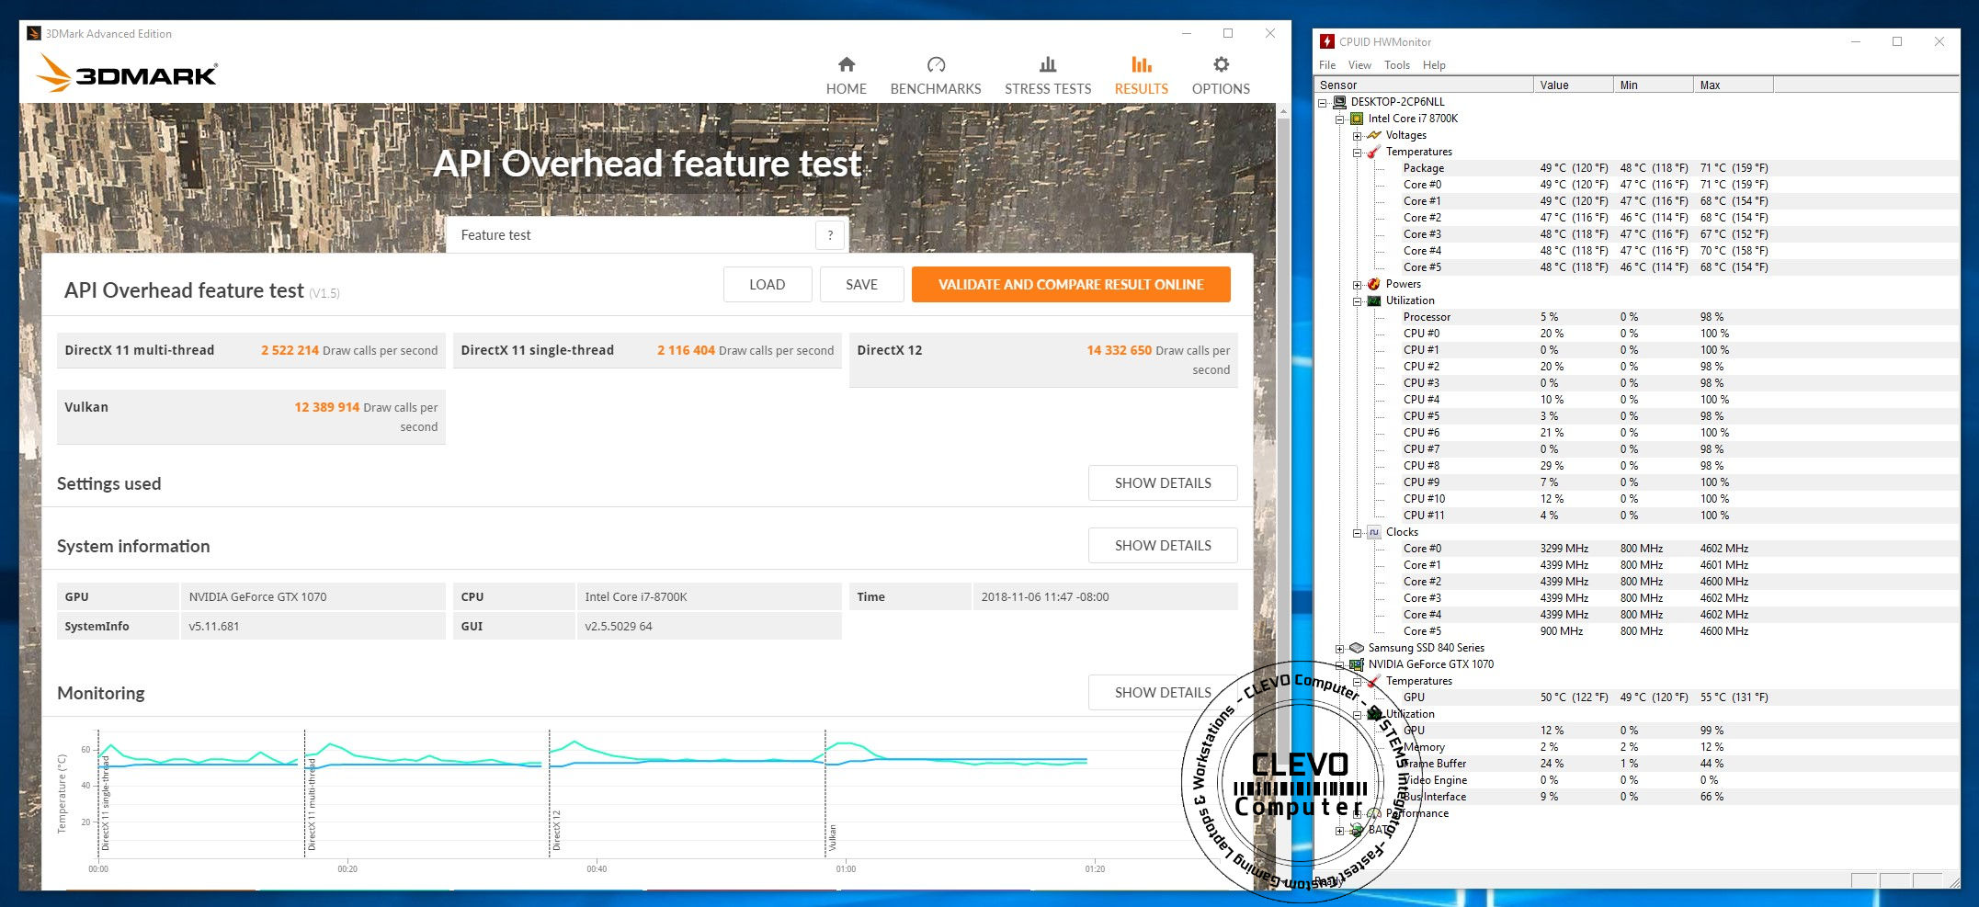This screenshot has height=907, width=1979.
Task: Click VALIDATE AND COMPARE RESULT ONLINE
Action: (1071, 285)
